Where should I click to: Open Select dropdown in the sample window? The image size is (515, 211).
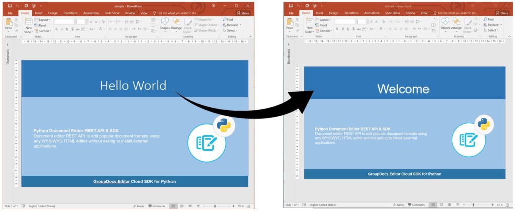232,30
